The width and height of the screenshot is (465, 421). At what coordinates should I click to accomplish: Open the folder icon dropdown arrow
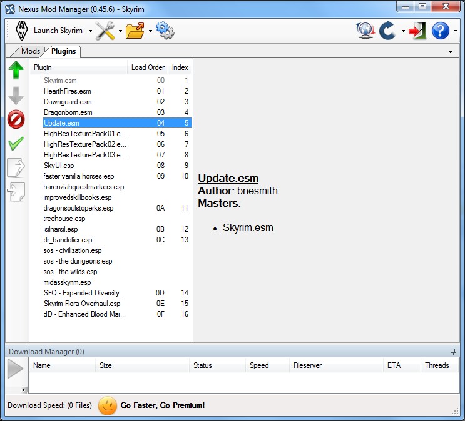click(x=150, y=31)
